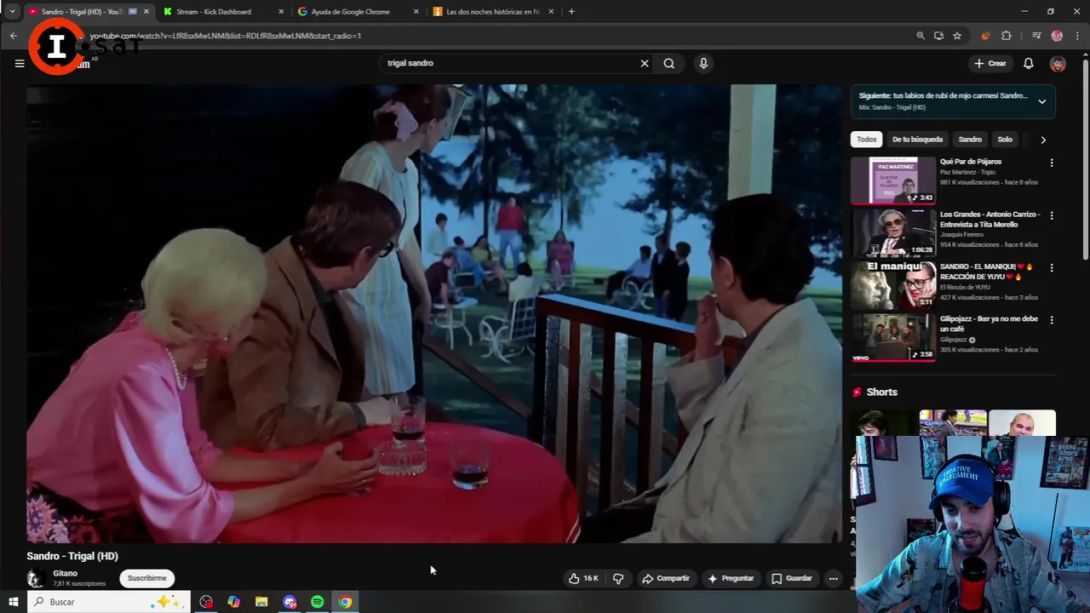Screen dimensions: 1090x613
Task: Open options for Los Grandes Antonio Carrizo
Action: point(1052,215)
